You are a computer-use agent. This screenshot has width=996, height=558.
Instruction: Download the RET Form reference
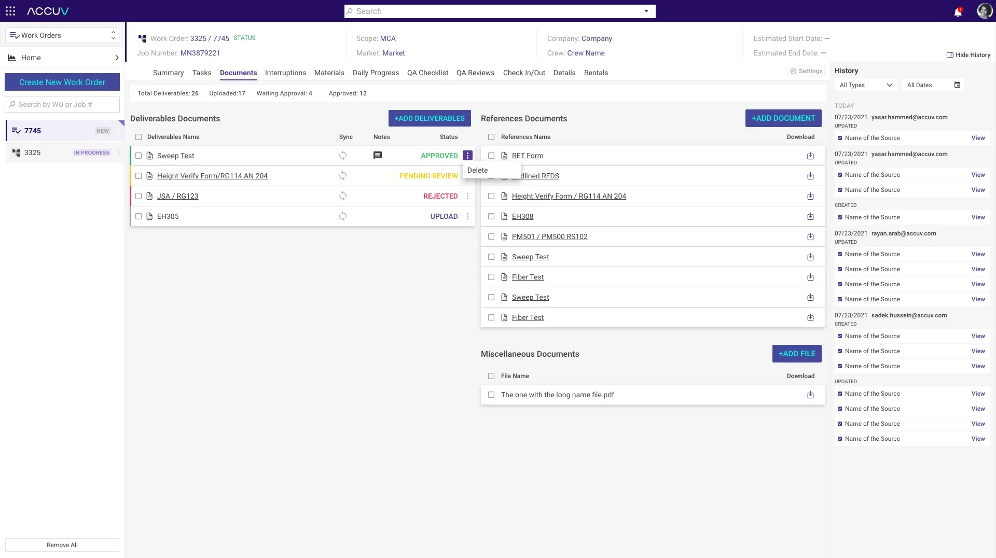pos(810,156)
